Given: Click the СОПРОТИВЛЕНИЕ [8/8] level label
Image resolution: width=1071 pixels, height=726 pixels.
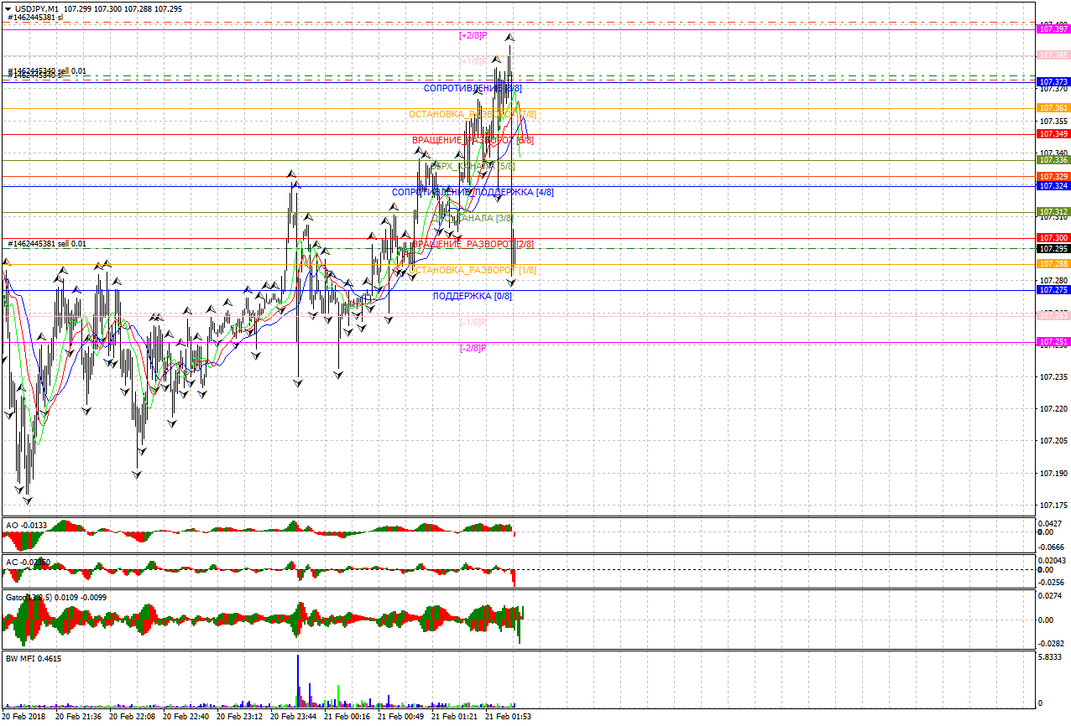Looking at the screenshot, I should click(473, 88).
